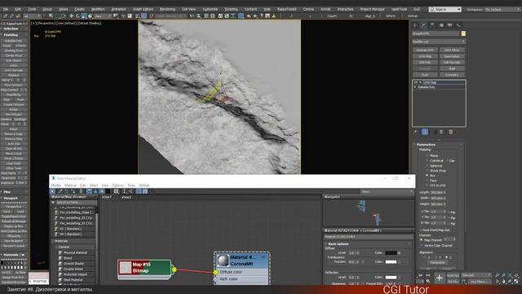Collapse Basic options rollout in Slate editor

pyautogui.click(x=326, y=244)
